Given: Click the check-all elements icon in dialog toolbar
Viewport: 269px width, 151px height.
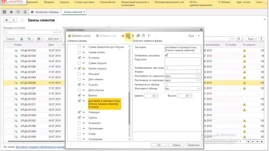Looking at the screenshot, I should (138, 36).
